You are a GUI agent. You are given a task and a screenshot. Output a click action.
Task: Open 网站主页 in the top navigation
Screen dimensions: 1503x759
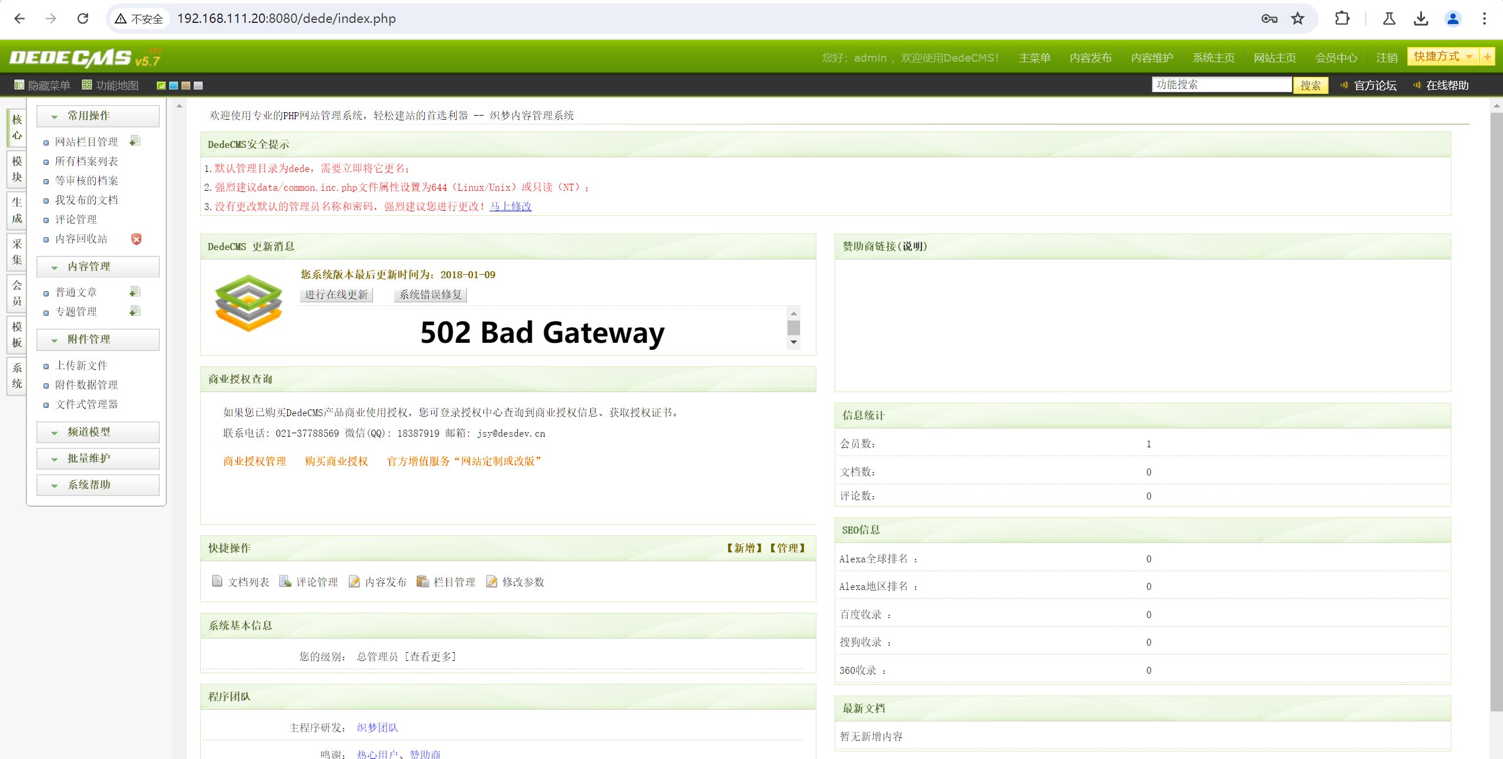[x=1275, y=58]
